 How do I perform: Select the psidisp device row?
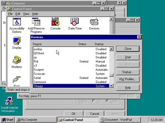(x=71, y=49)
